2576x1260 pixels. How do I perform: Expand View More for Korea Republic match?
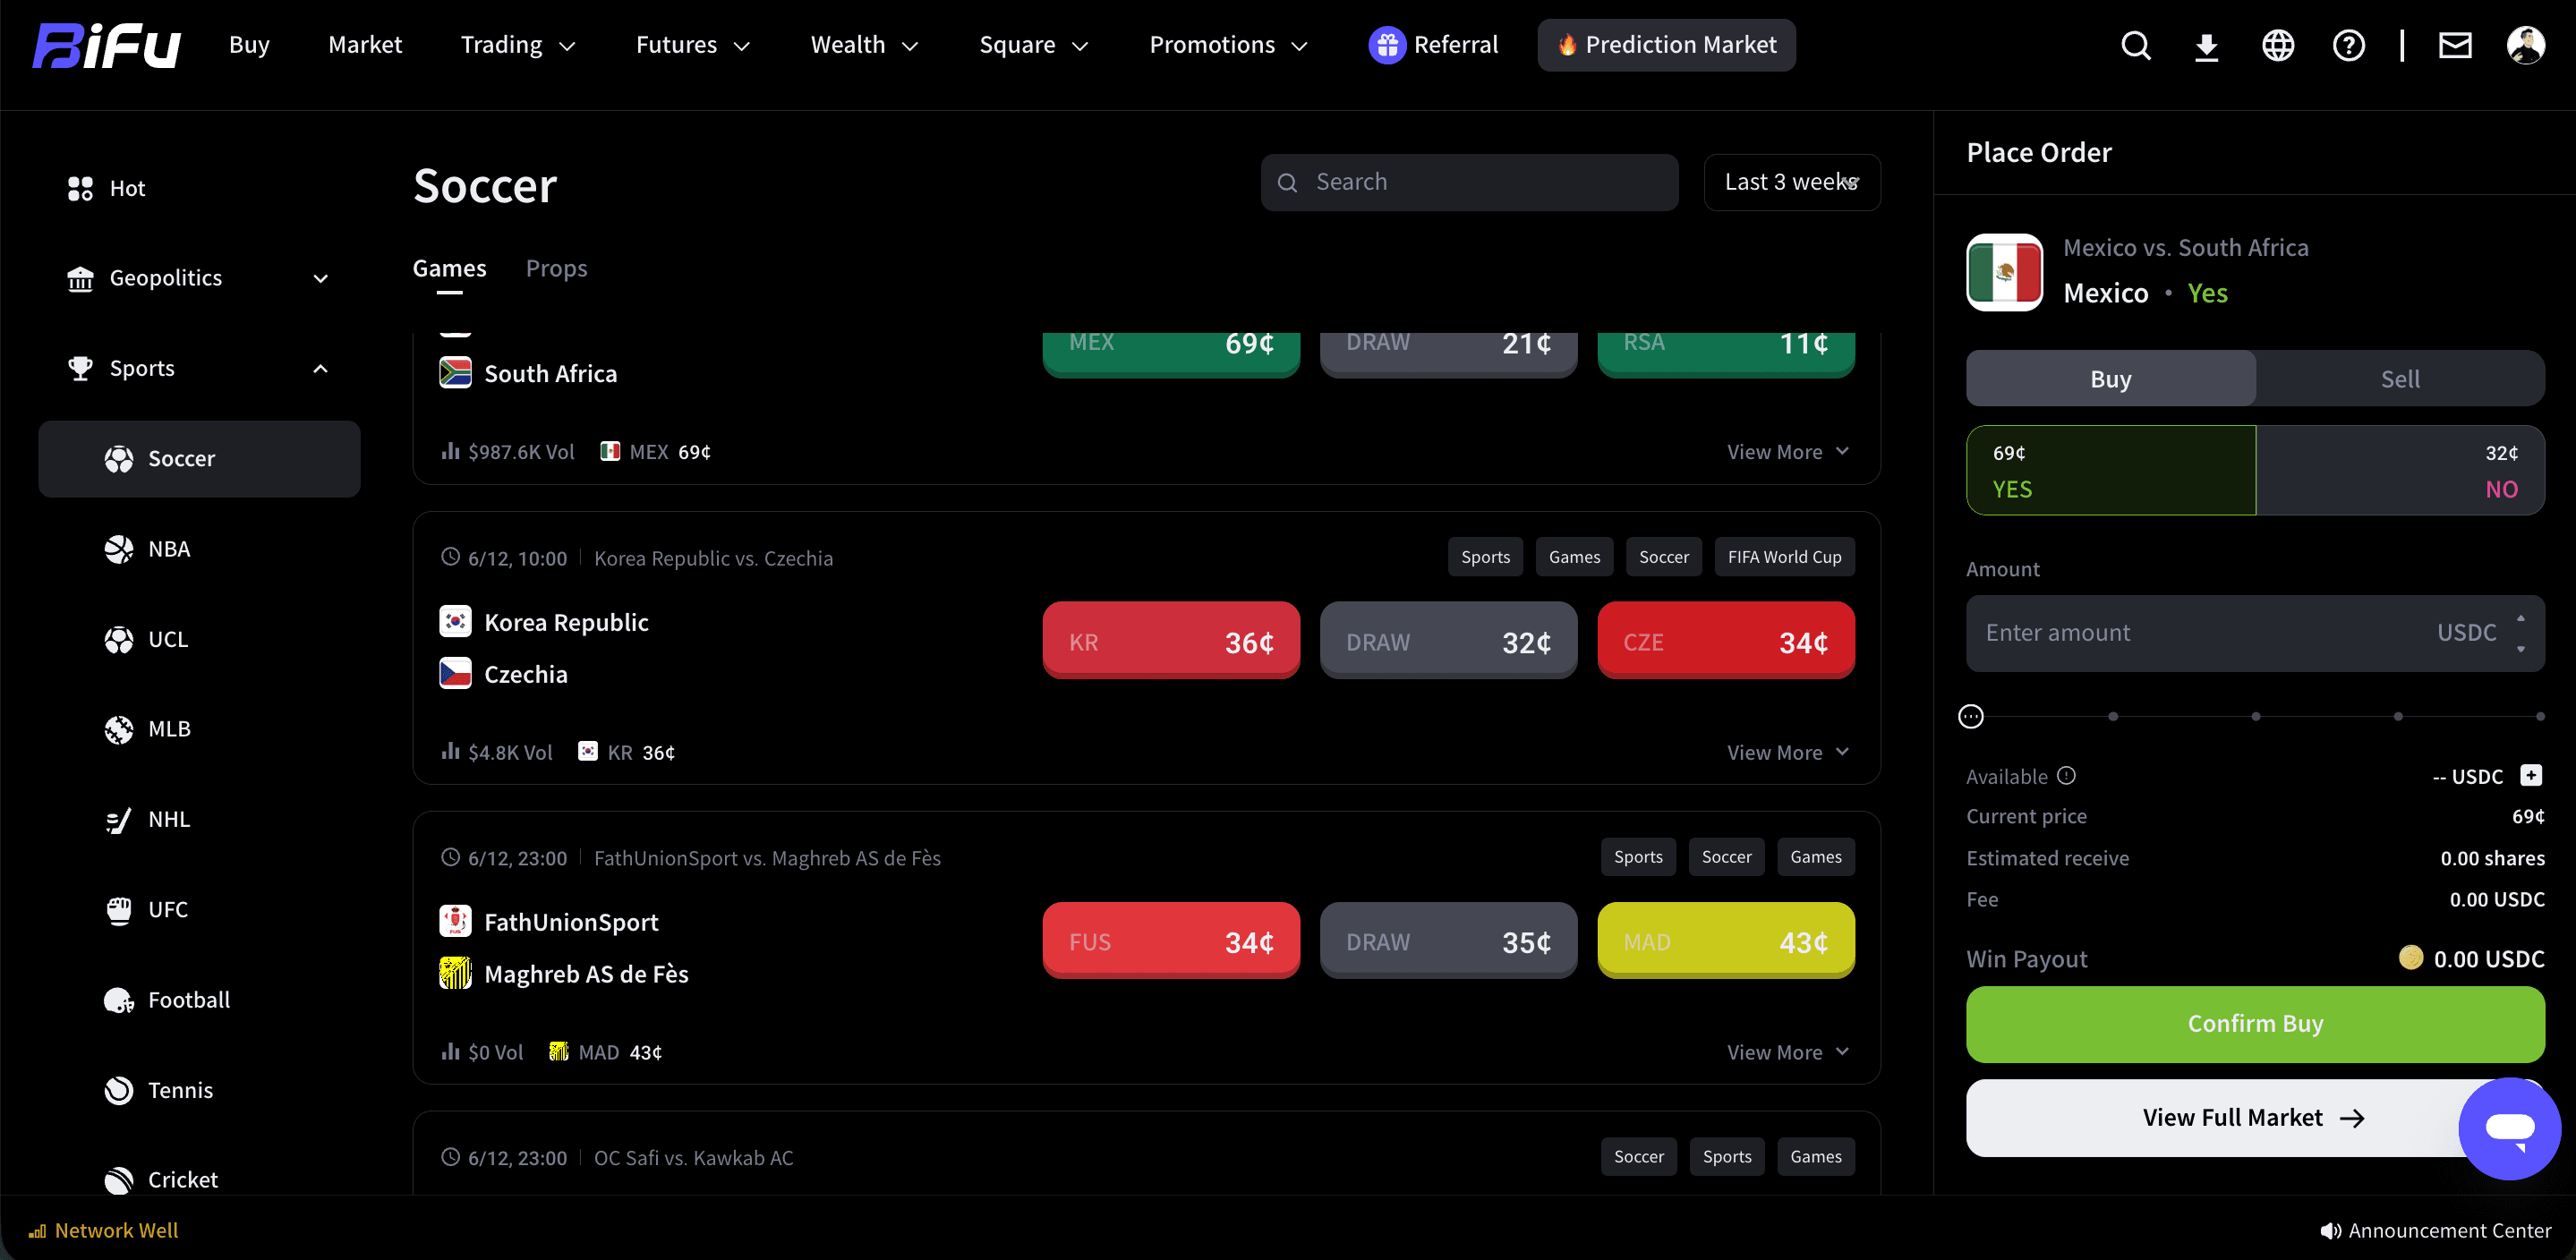(x=1787, y=752)
